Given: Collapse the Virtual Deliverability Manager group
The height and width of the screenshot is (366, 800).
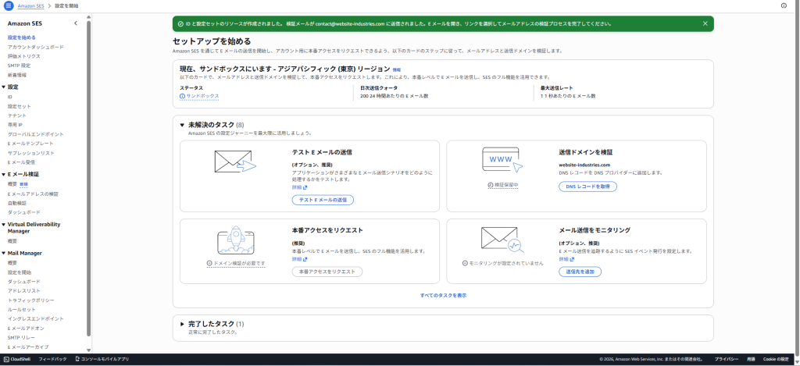Looking at the screenshot, I should click(x=4, y=224).
